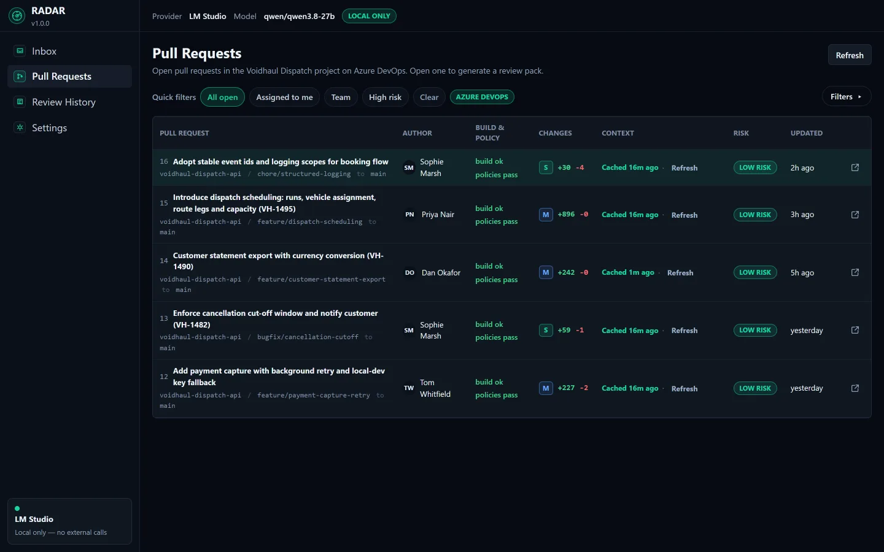Open Settings from the sidebar
The image size is (884, 552).
[x=69, y=128]
